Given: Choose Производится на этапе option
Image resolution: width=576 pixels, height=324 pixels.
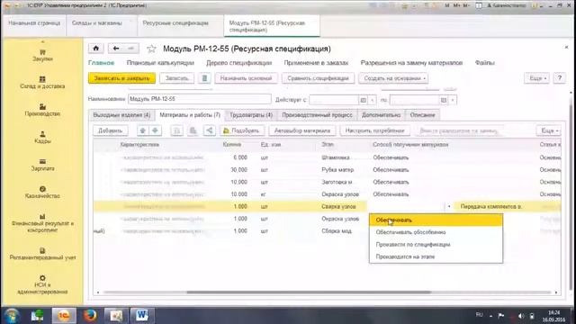Looking at the screenshot, I should (436, 256).
